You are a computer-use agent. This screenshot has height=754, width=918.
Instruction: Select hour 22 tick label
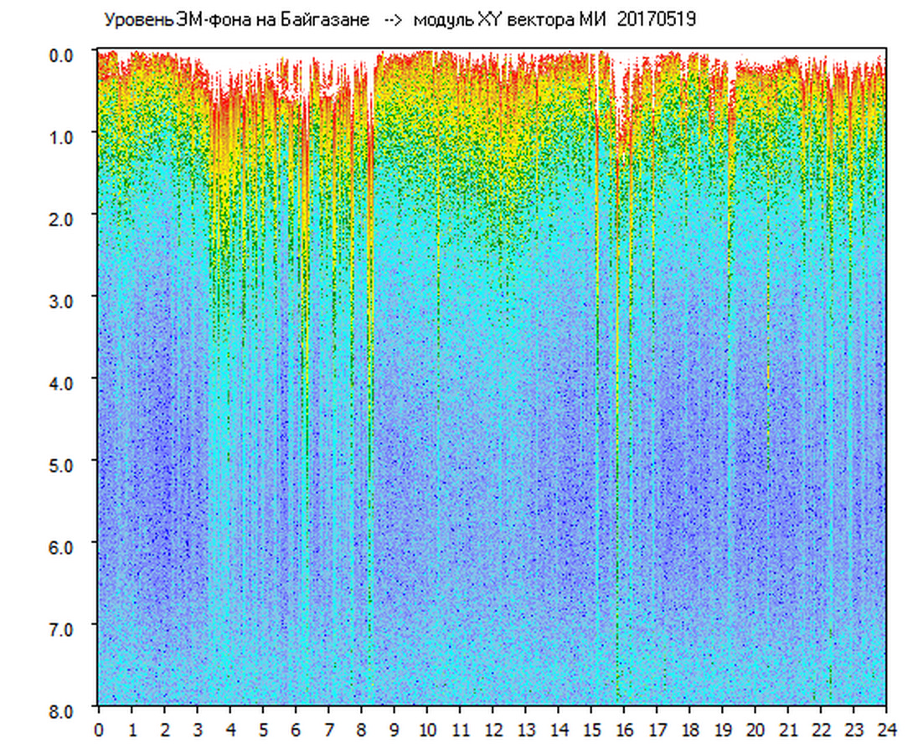(821, 730)
